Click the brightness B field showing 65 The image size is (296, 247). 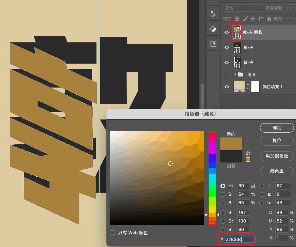(243, 203)
